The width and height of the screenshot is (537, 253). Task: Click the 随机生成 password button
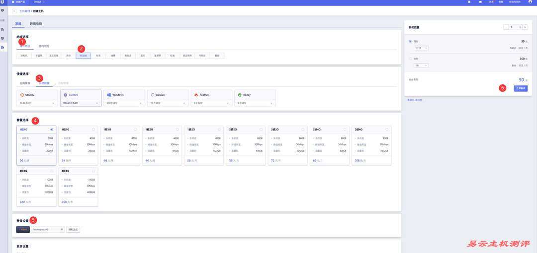point(73,230)
